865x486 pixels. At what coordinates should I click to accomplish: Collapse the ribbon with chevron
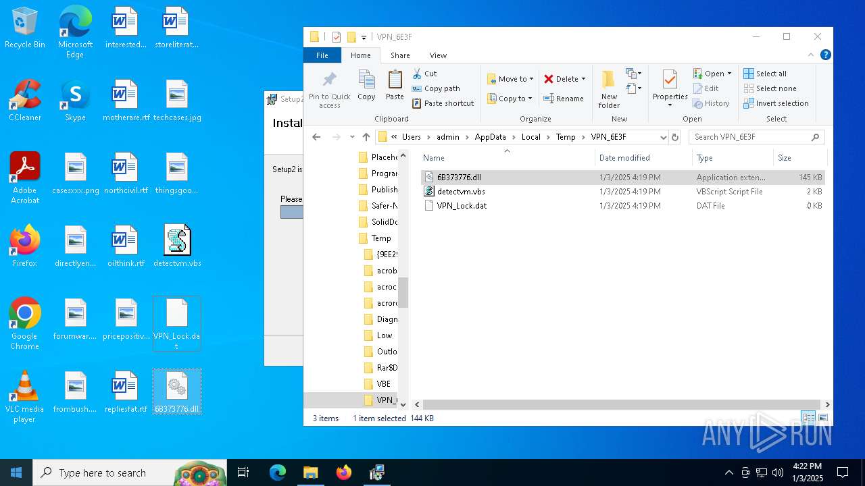[x=811, y=55]
